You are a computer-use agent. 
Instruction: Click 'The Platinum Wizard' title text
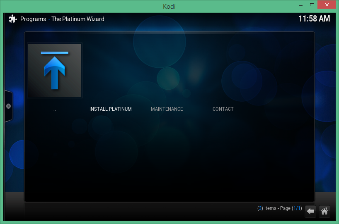tap(78, 19)
